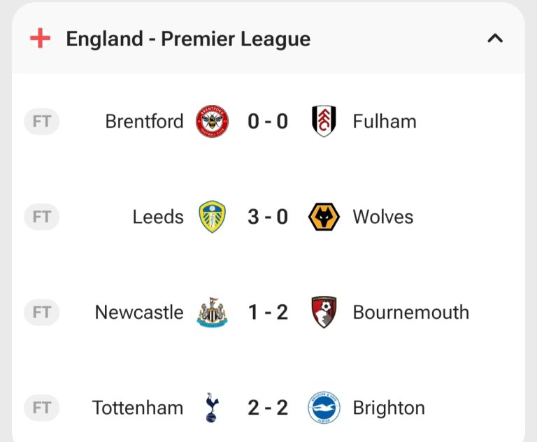Image resolution: width=537 pixels, height=442 pixels.
Task: Click the Tottenham club crest
Action: point(210,408)
